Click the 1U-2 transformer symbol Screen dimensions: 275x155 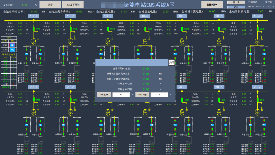pos(70,40)
